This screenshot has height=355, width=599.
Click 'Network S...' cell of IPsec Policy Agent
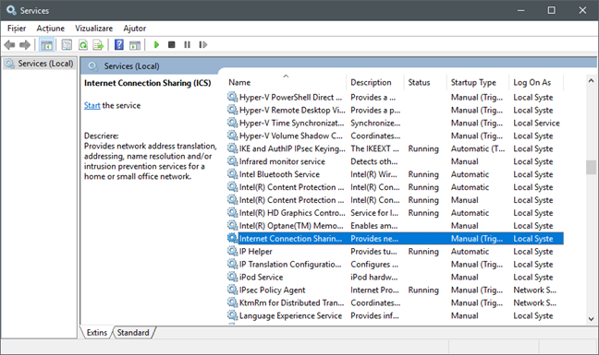point(535,290)
